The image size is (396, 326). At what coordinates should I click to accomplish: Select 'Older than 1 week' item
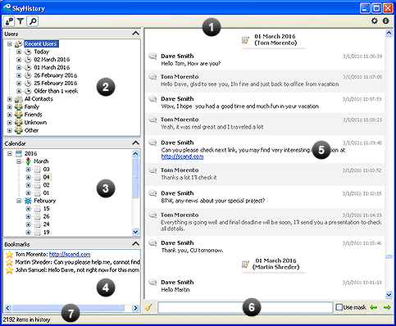56,91
